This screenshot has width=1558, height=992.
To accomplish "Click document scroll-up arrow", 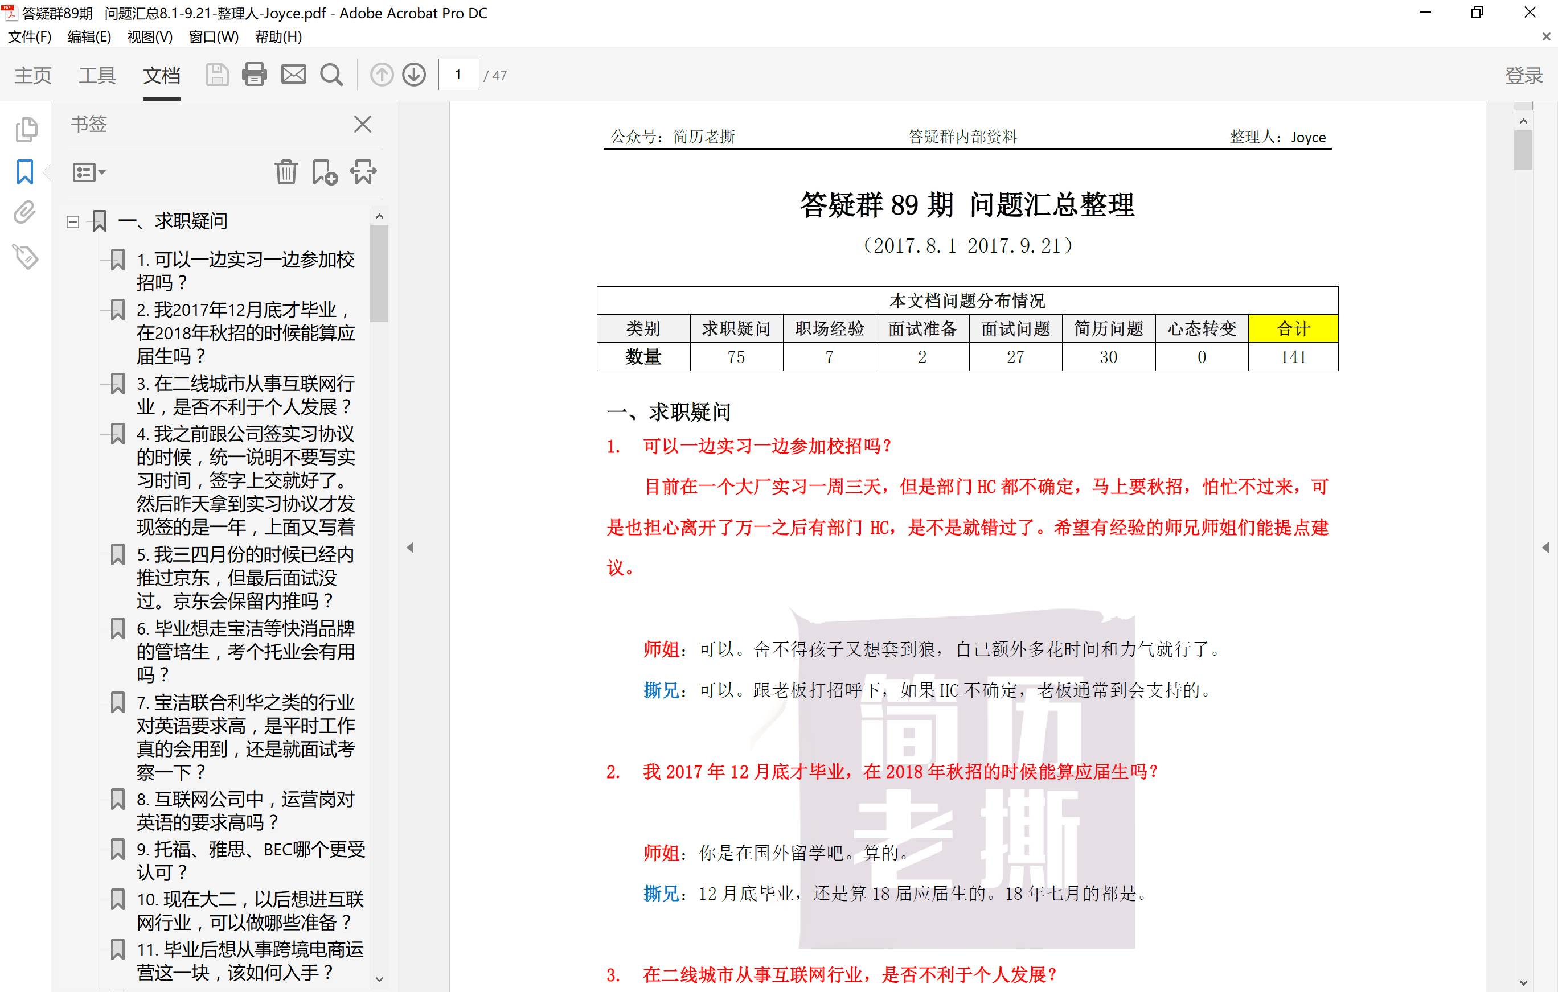I will (1523, 121).
